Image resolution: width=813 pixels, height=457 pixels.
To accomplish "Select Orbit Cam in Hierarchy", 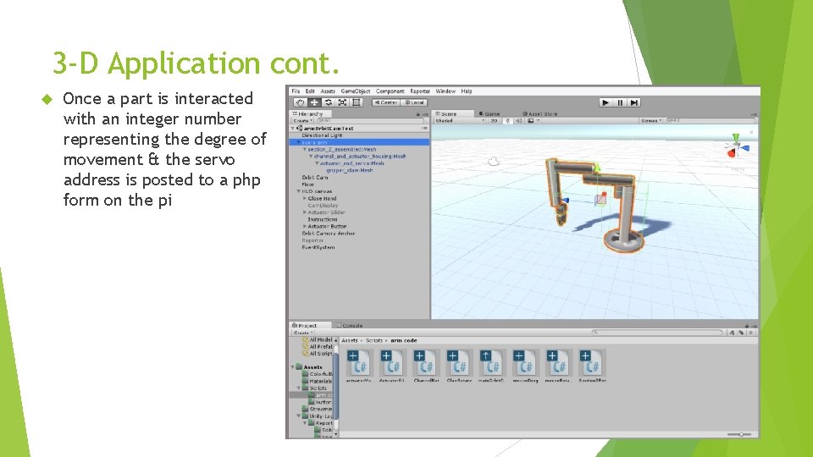I will [x=315, y=177].
